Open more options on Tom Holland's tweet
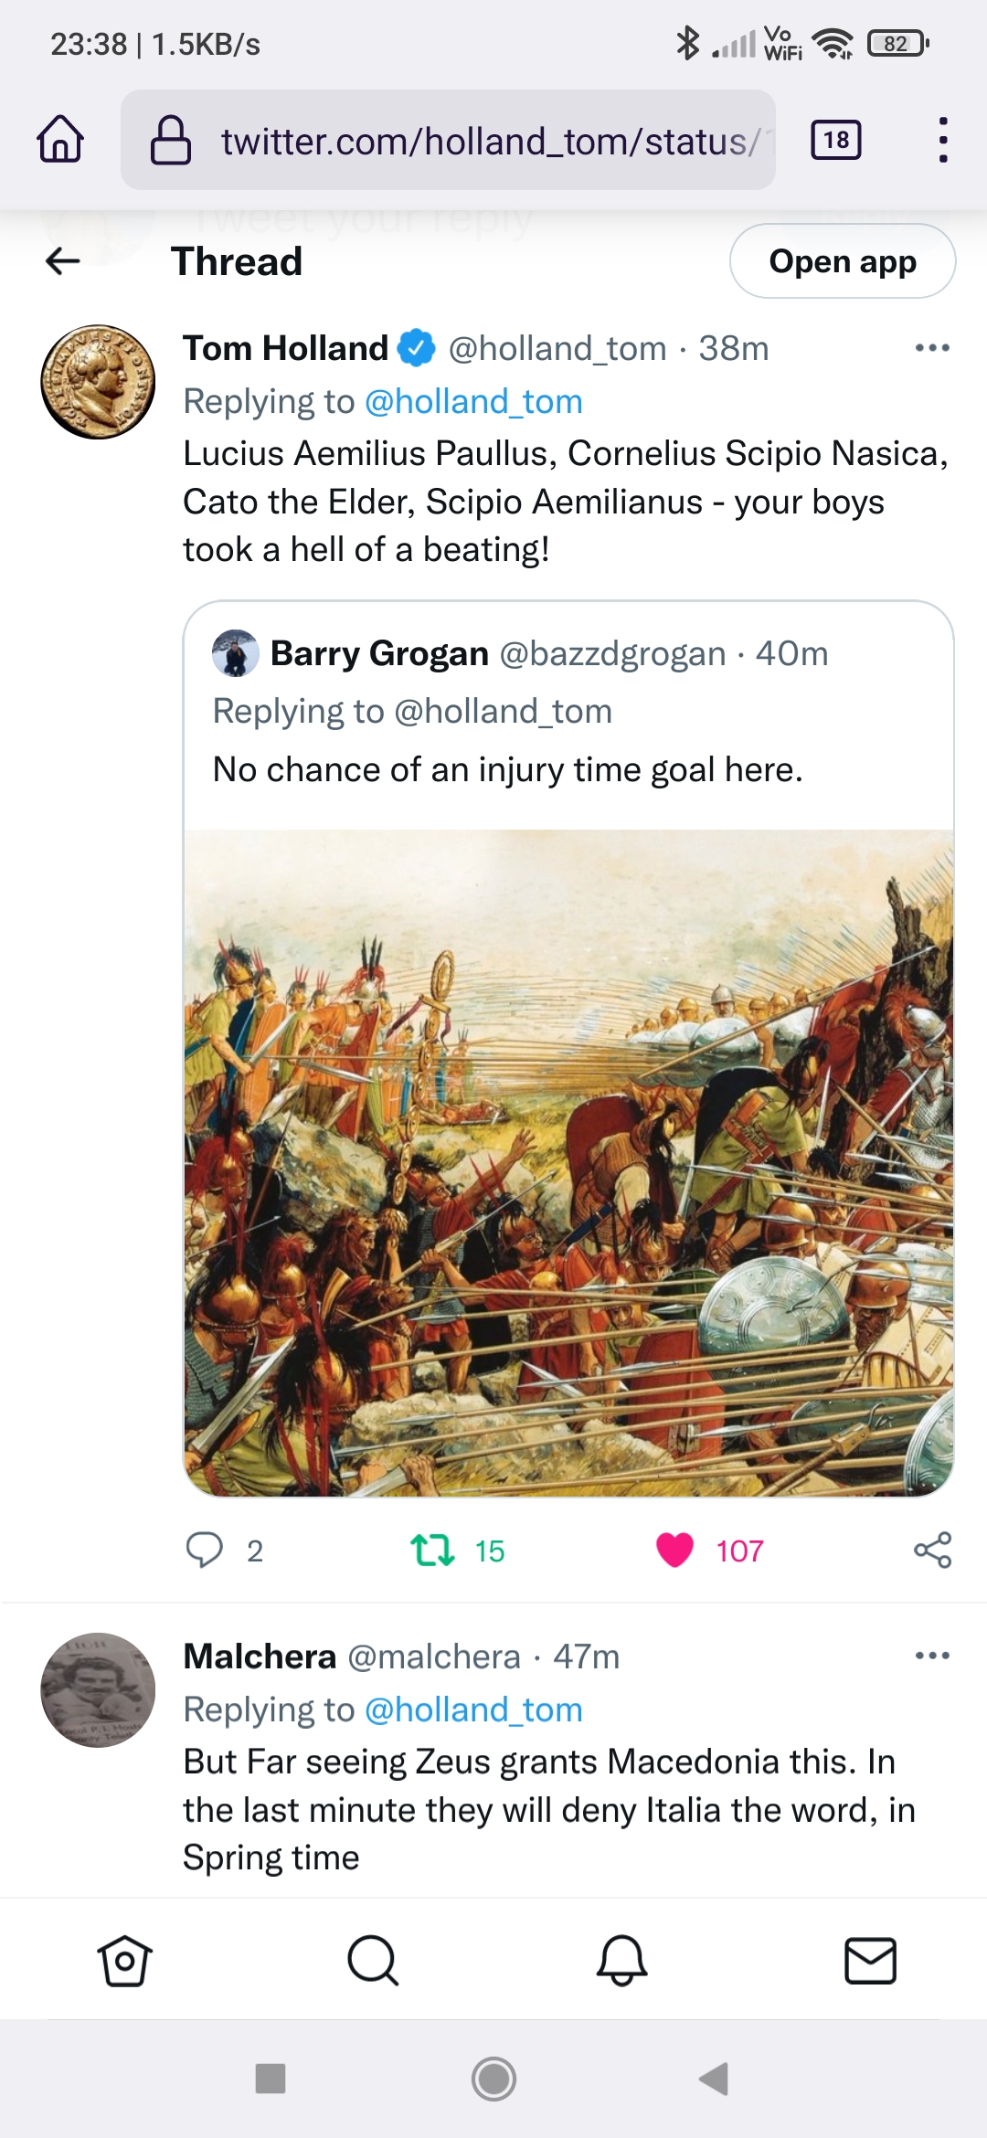This screenshot has height=2138, width=987. coord(932,348)
